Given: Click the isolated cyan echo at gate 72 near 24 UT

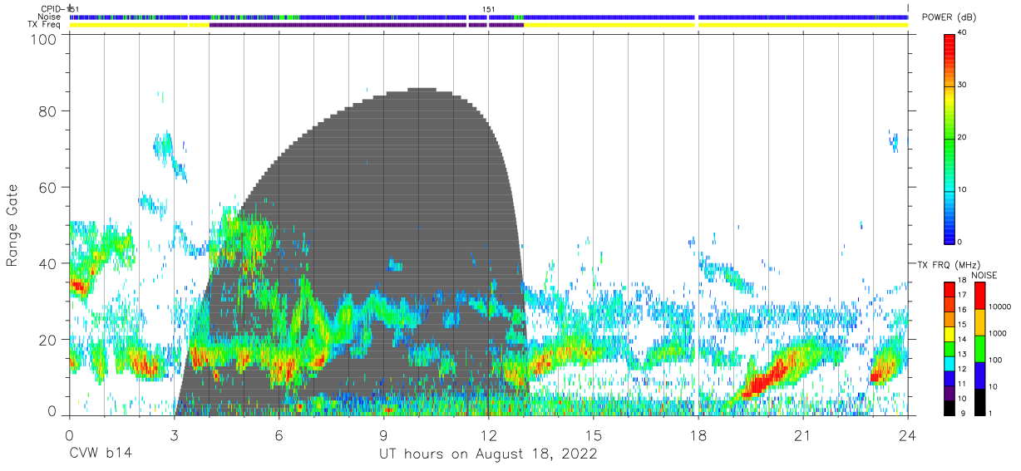Looking at the screenshot, I should [893, 141].
